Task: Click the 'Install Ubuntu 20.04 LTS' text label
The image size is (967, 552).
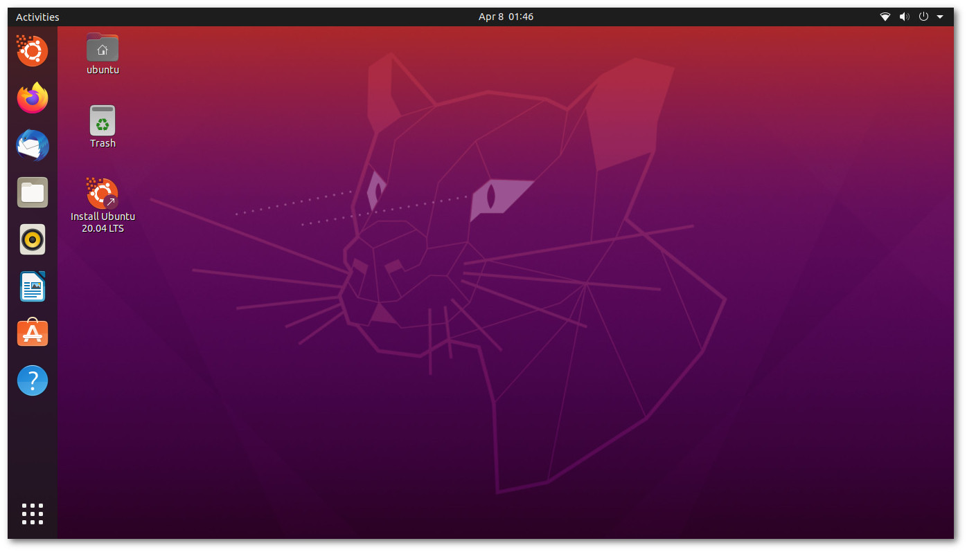Action: click(103, 222)
